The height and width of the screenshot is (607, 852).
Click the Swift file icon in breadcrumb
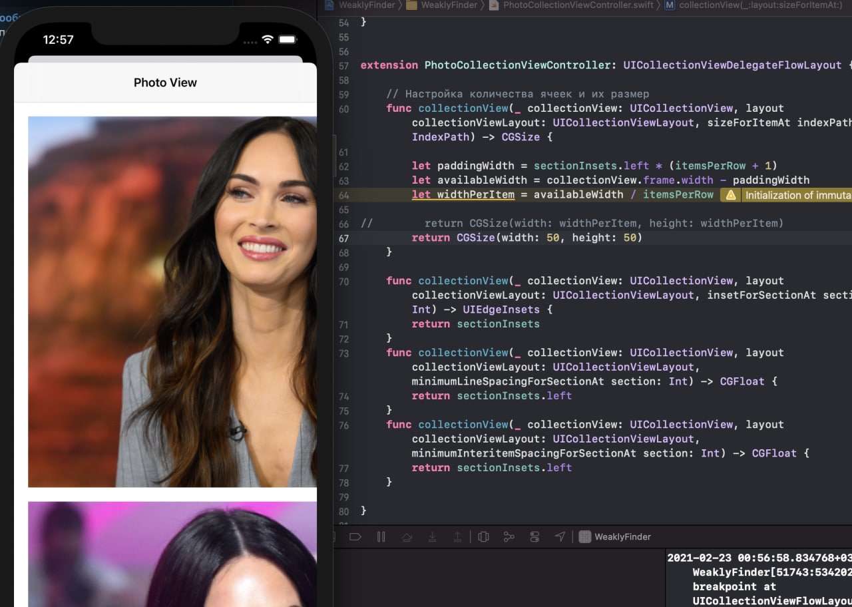click(x=494, y=5)
